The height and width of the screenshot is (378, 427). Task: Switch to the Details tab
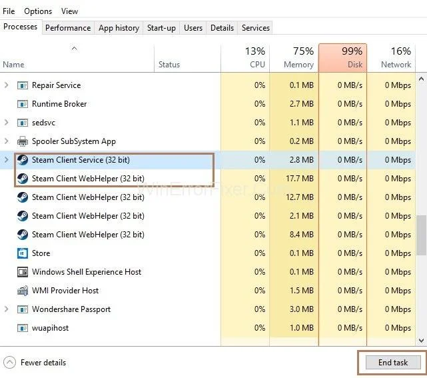click(222, 28)
